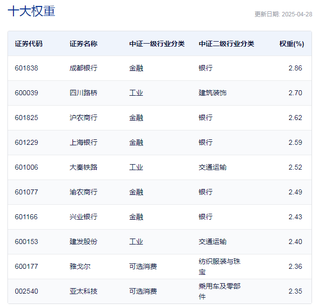
Task: Select the 证券代码 column header
Action: (29, 44)
